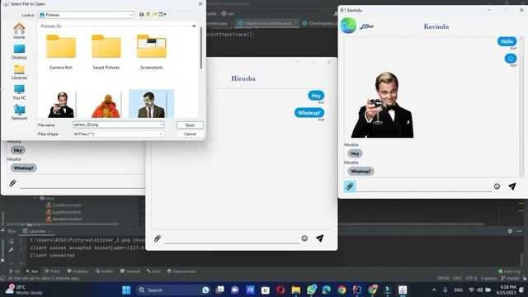Click the master git branch in status bar
528x297 pixels.
[x=510, y=278]
